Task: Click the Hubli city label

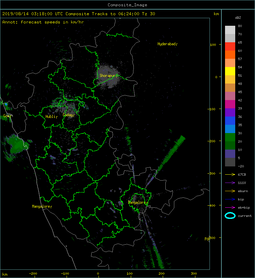Action: (x=50, y=117)
